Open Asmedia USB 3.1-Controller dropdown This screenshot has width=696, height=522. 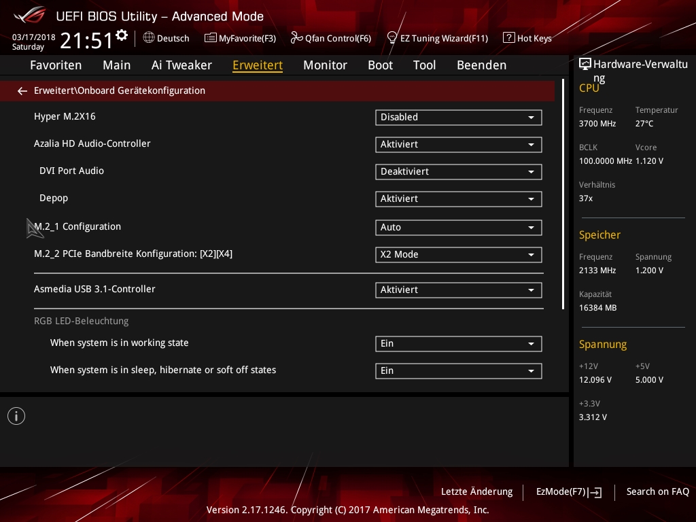[459, 290]
